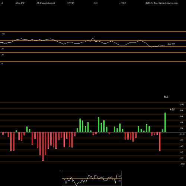The width and height of the screenshot is (186, 186).
Task: Click the SI & MR header text
Action: click(x=20, y=3)
